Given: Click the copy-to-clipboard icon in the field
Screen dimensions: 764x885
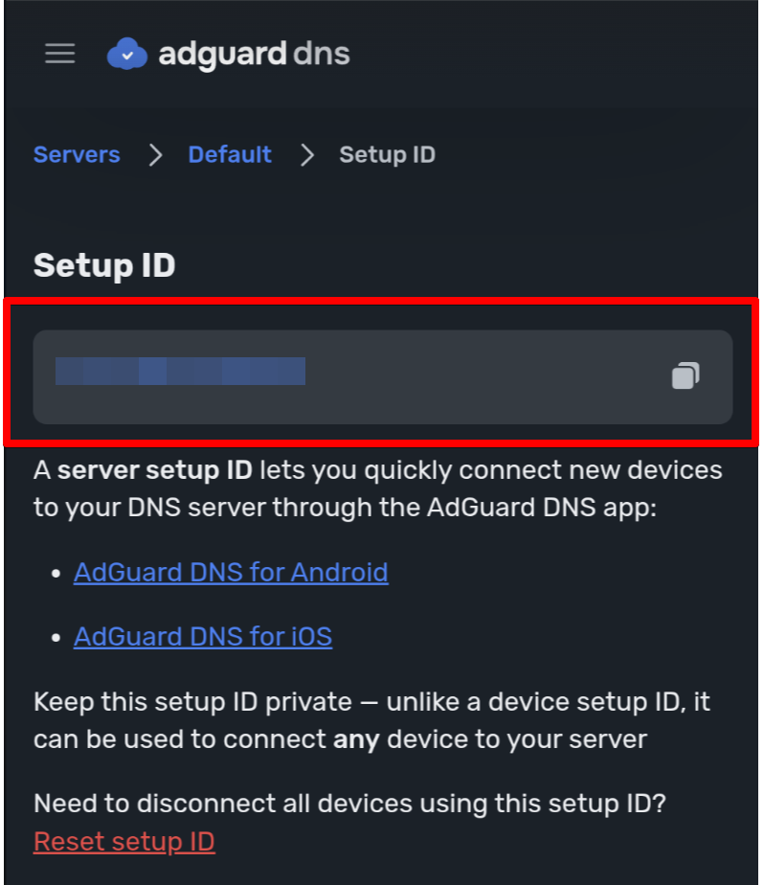Looking at the screenshot, I should tap(685, 375).
